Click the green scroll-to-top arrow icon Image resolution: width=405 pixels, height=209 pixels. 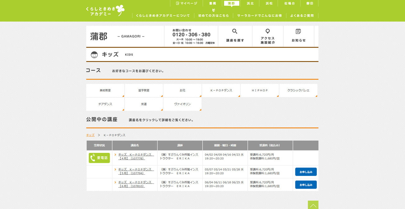click(313, 205)
